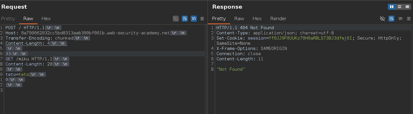The height and width of the screenshot is (114, 413).
Task: Toggle hidden-characters eye icon in Response panel
Action: pyautogui.click(x=382, y=19)
